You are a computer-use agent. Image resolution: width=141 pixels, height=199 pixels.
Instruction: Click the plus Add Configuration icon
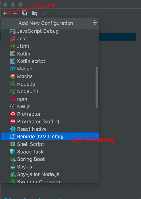tap(5, 13)
